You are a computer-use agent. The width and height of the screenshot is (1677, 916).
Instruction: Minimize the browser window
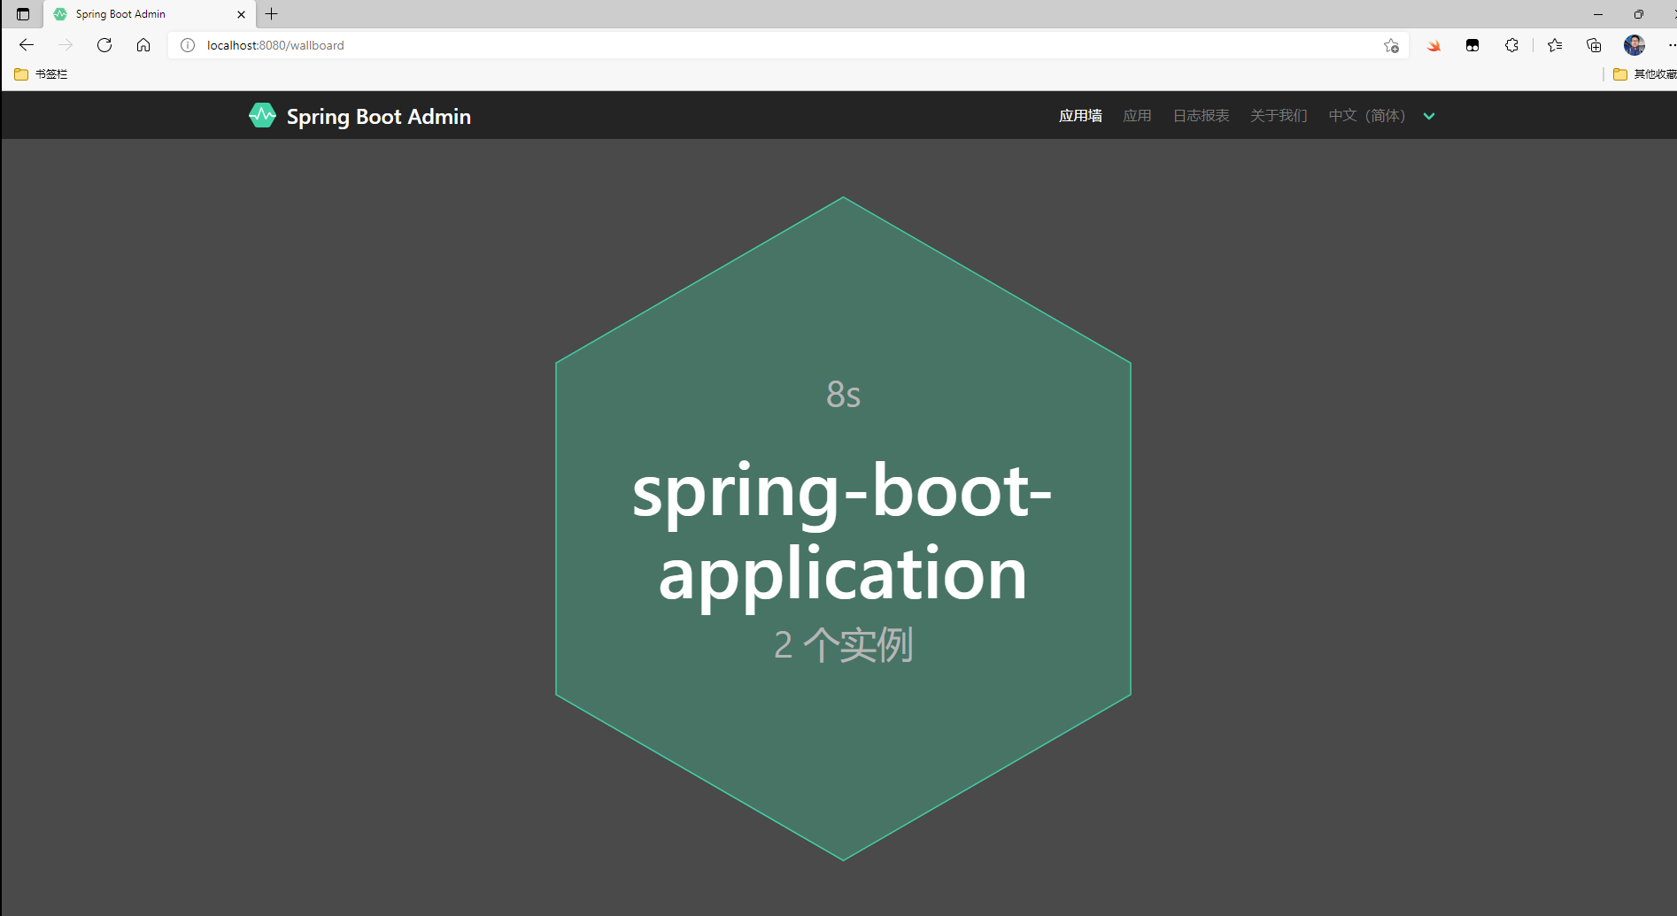click(x=1598, y=14)
